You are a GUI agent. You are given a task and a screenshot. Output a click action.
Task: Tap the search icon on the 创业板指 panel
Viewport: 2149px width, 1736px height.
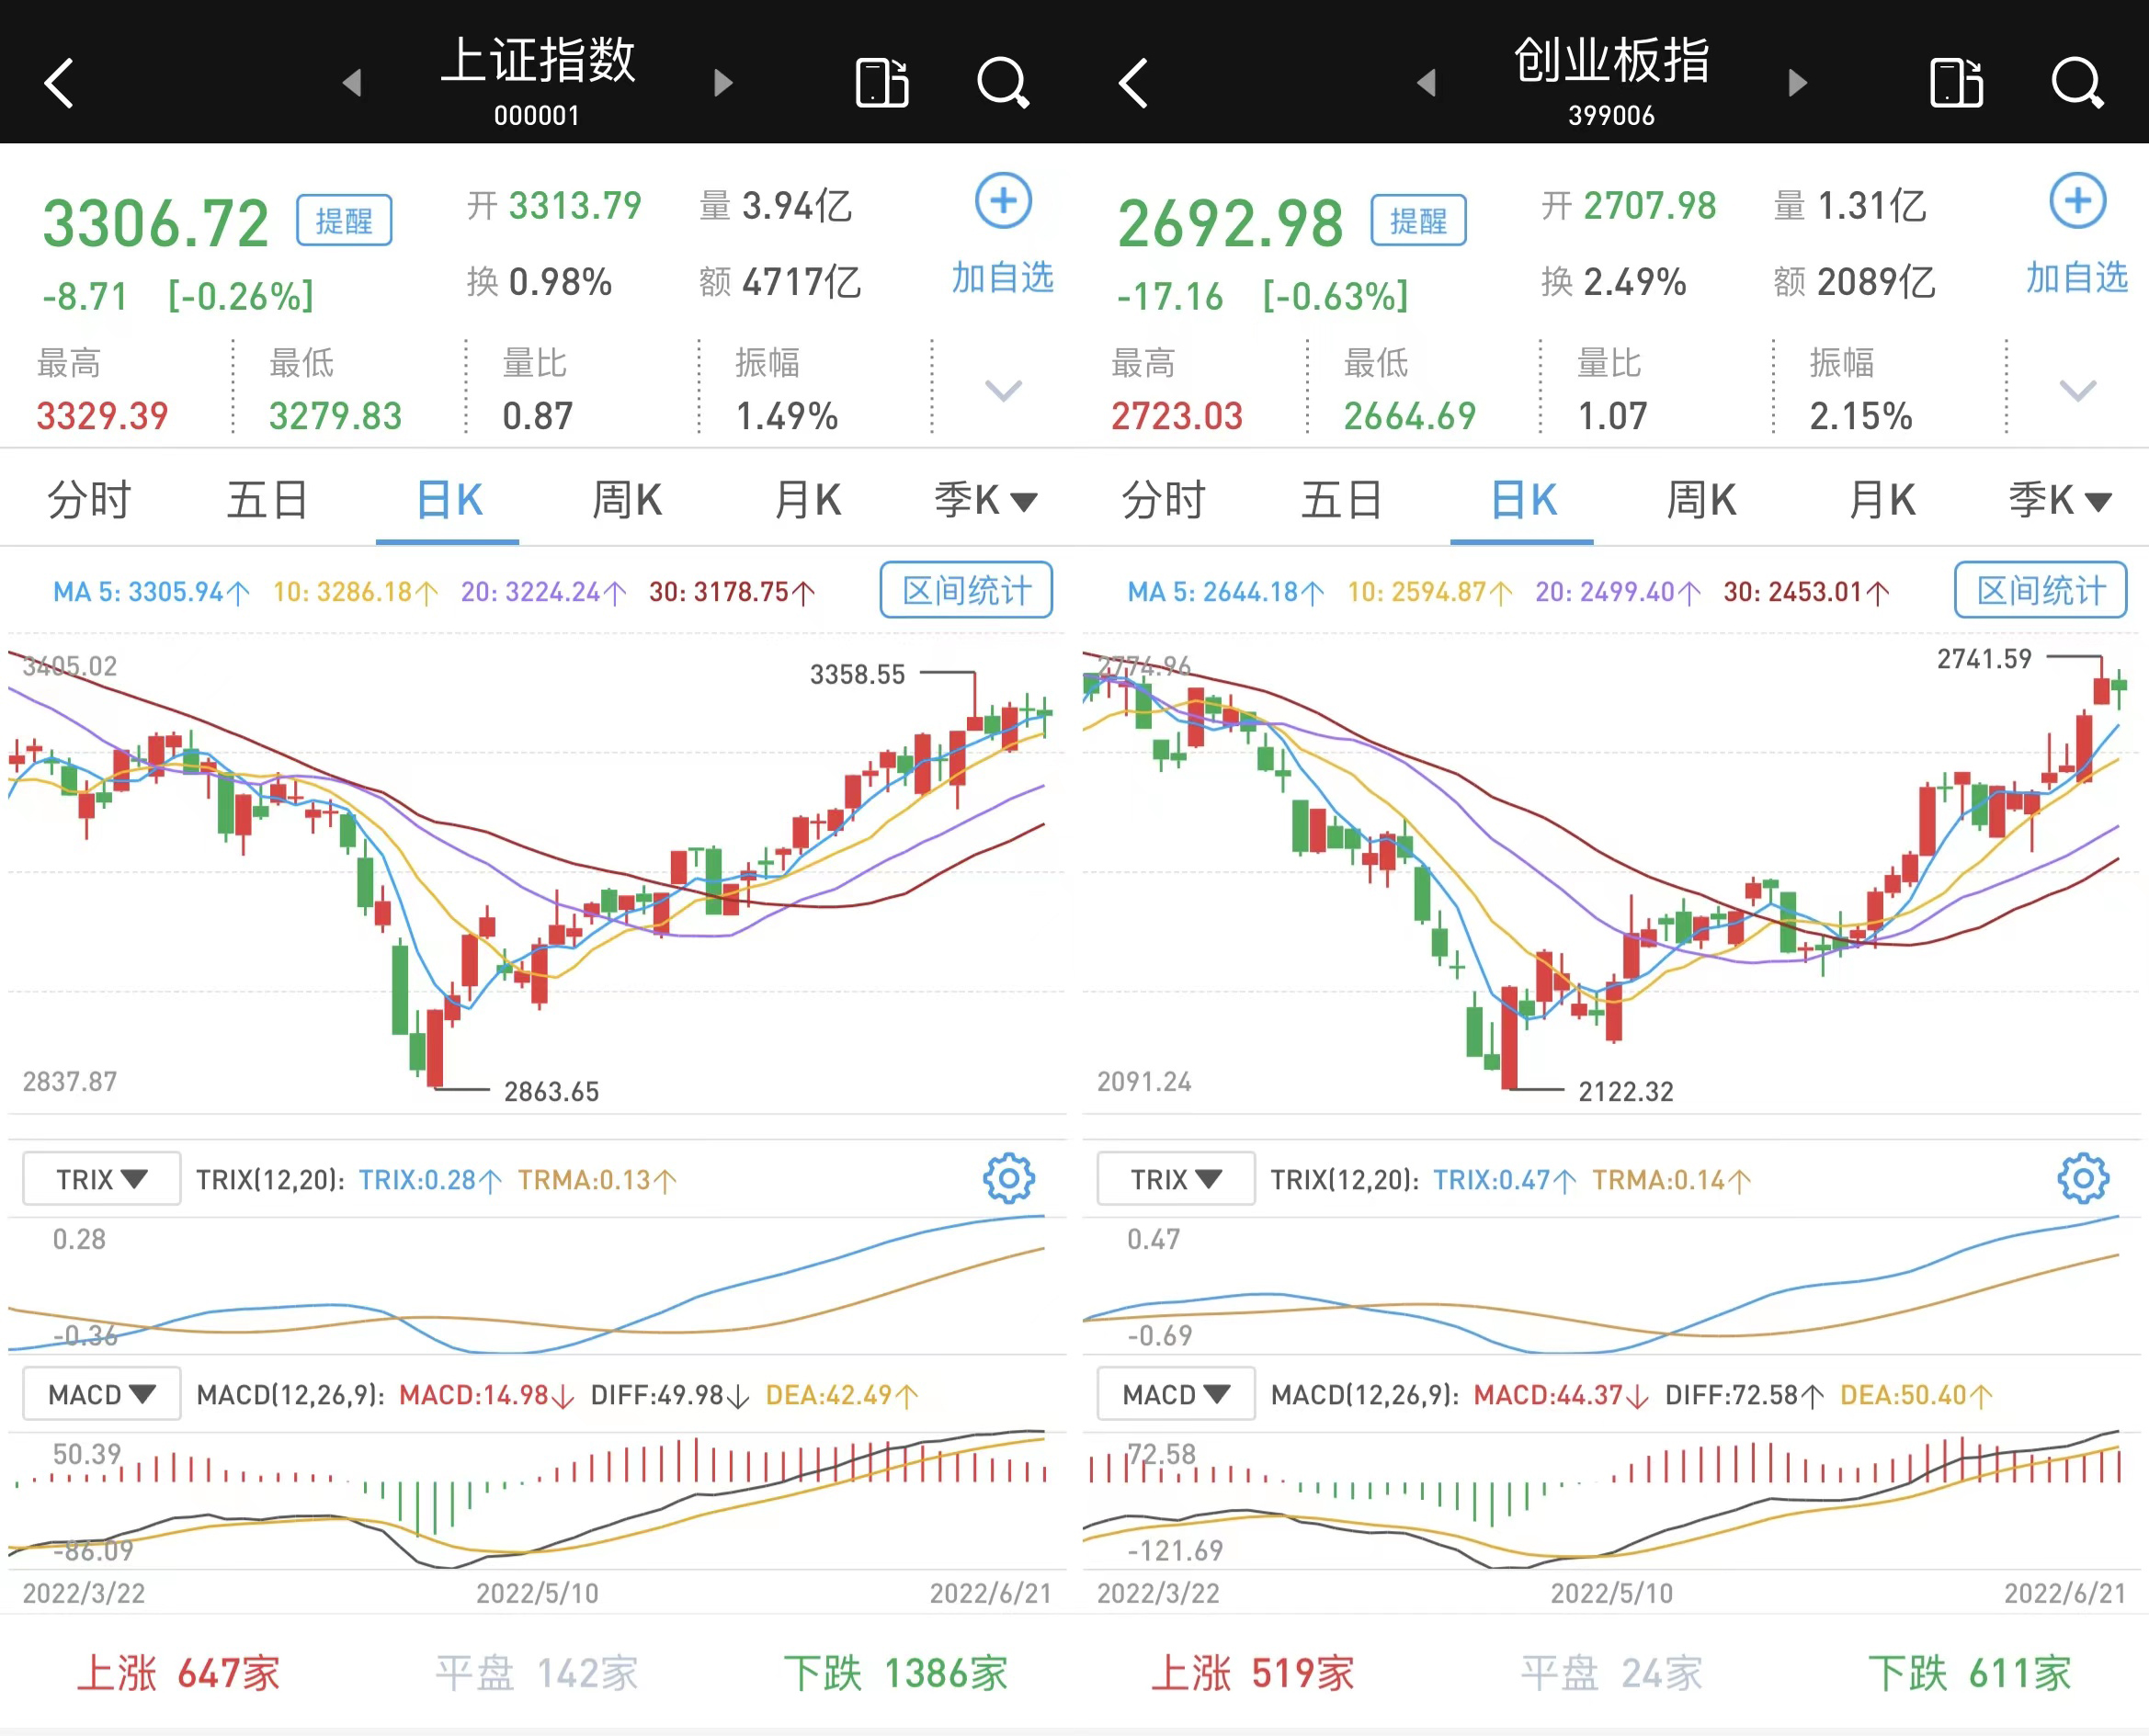click(x=2078, y=82)
